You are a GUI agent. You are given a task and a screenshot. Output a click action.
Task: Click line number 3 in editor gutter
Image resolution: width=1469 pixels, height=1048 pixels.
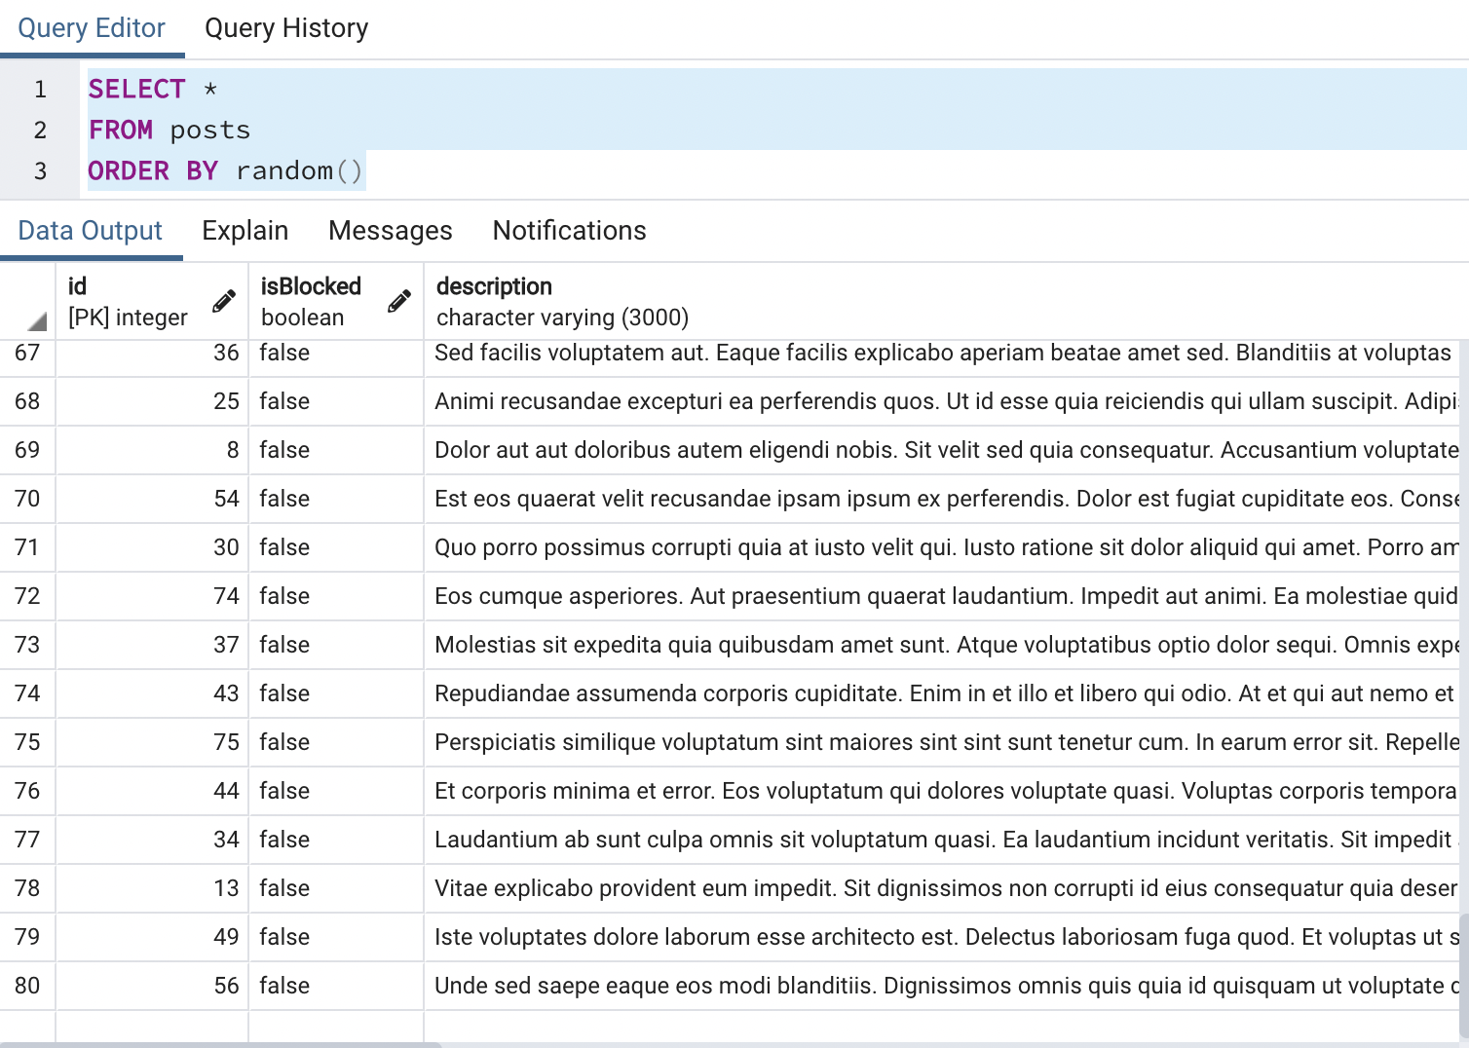[40, 171]
